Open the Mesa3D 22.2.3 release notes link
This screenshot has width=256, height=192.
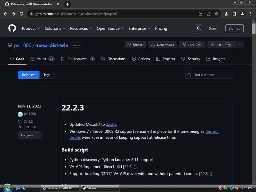pos(111,124)
